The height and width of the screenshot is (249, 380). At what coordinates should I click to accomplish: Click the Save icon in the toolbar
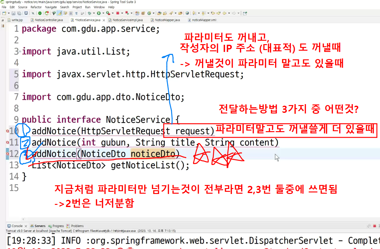13,13
